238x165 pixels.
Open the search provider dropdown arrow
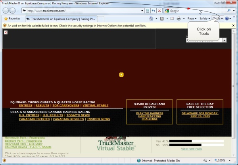pos(234,11)
